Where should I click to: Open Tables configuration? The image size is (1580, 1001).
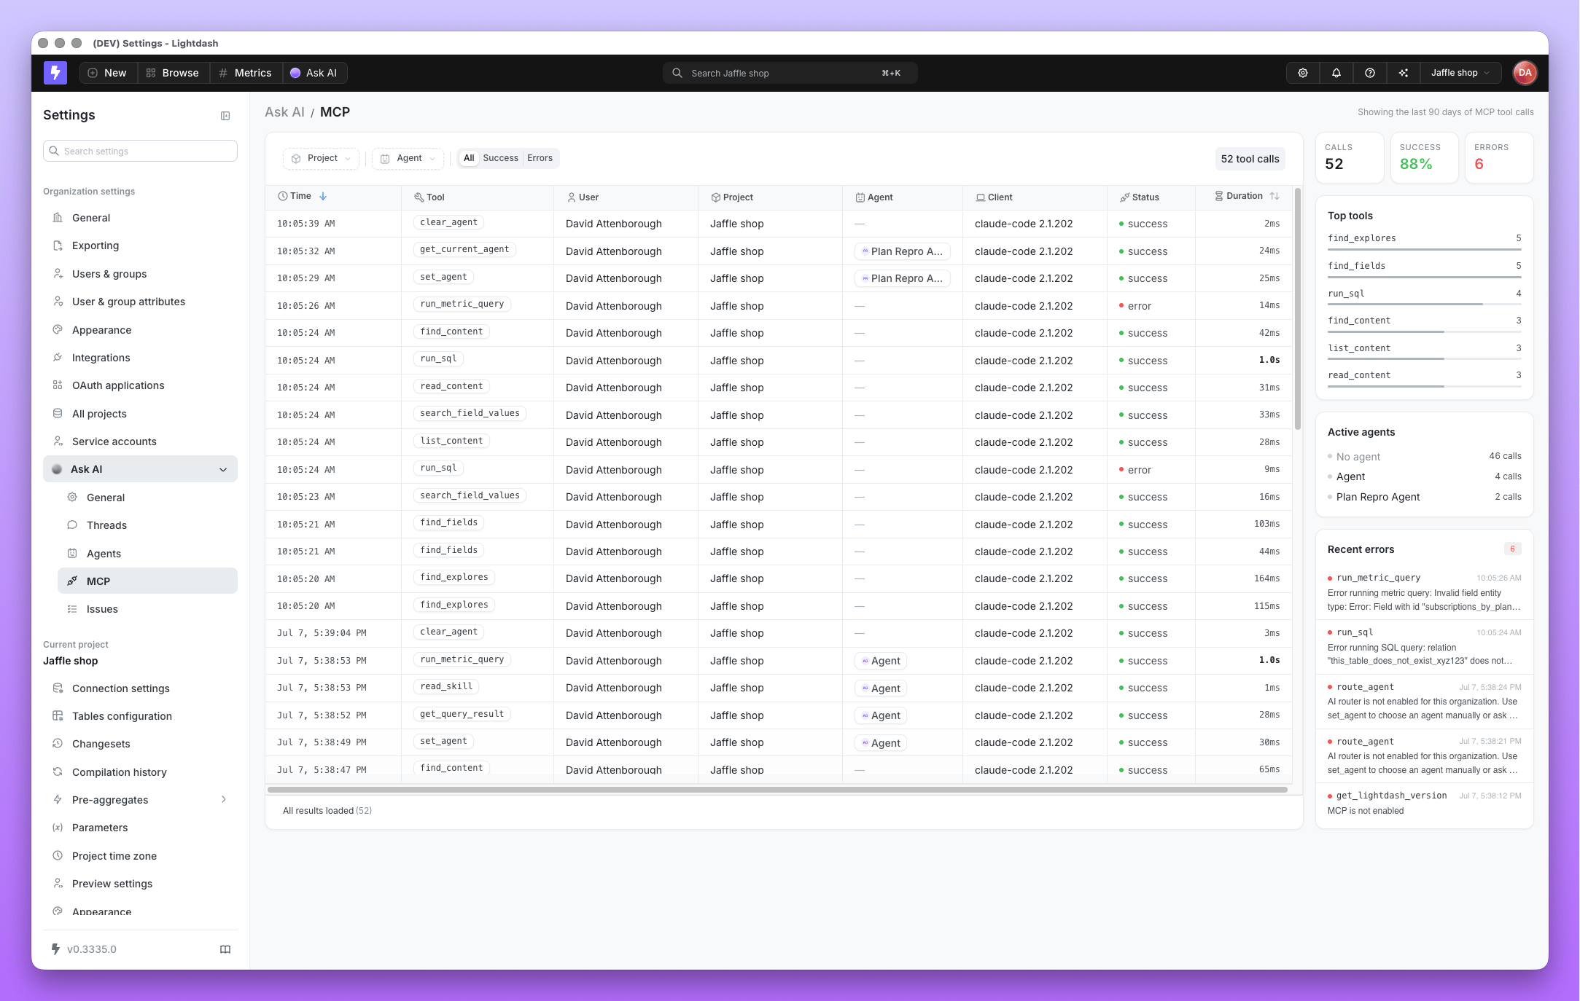tap(140, 716)
